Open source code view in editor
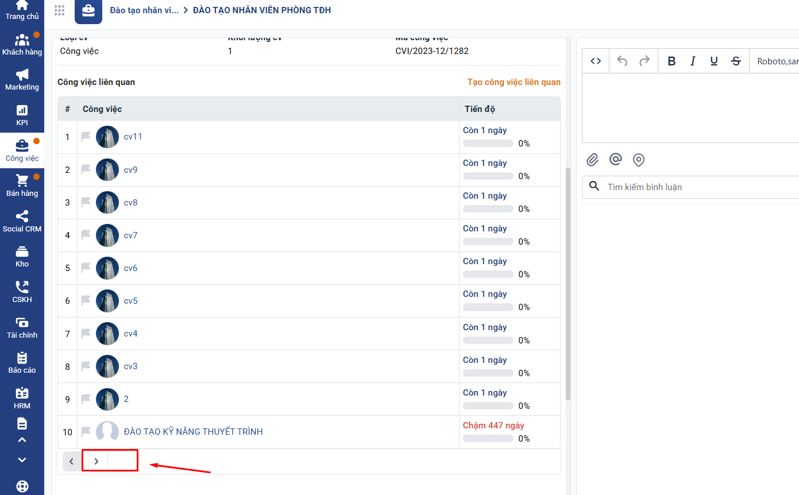The height and width of the screenshot is (495, 799). (x=596, y=61)
